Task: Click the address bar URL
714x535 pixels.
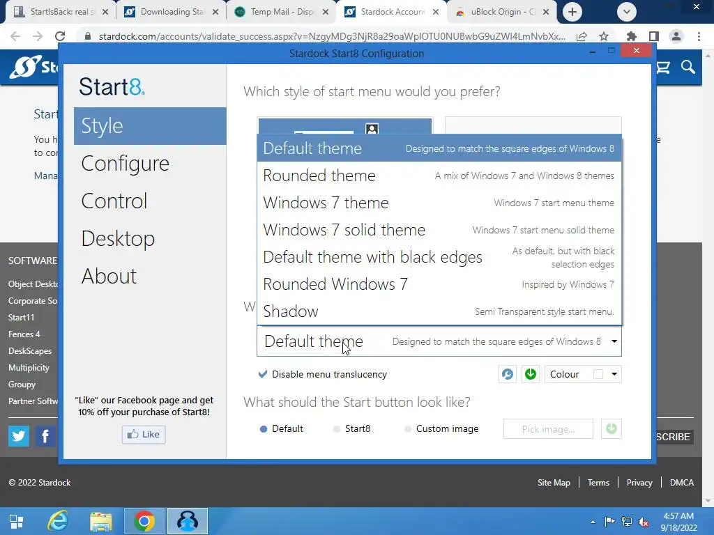Action: 332,36
